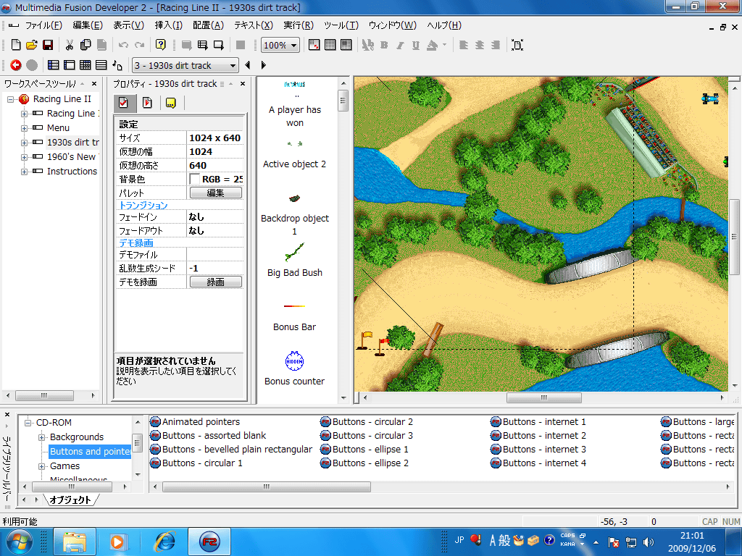The width and height of the screenshot is (742, 556).
Task: Open the 挿入(I) menu
Action: coord(168,25)
